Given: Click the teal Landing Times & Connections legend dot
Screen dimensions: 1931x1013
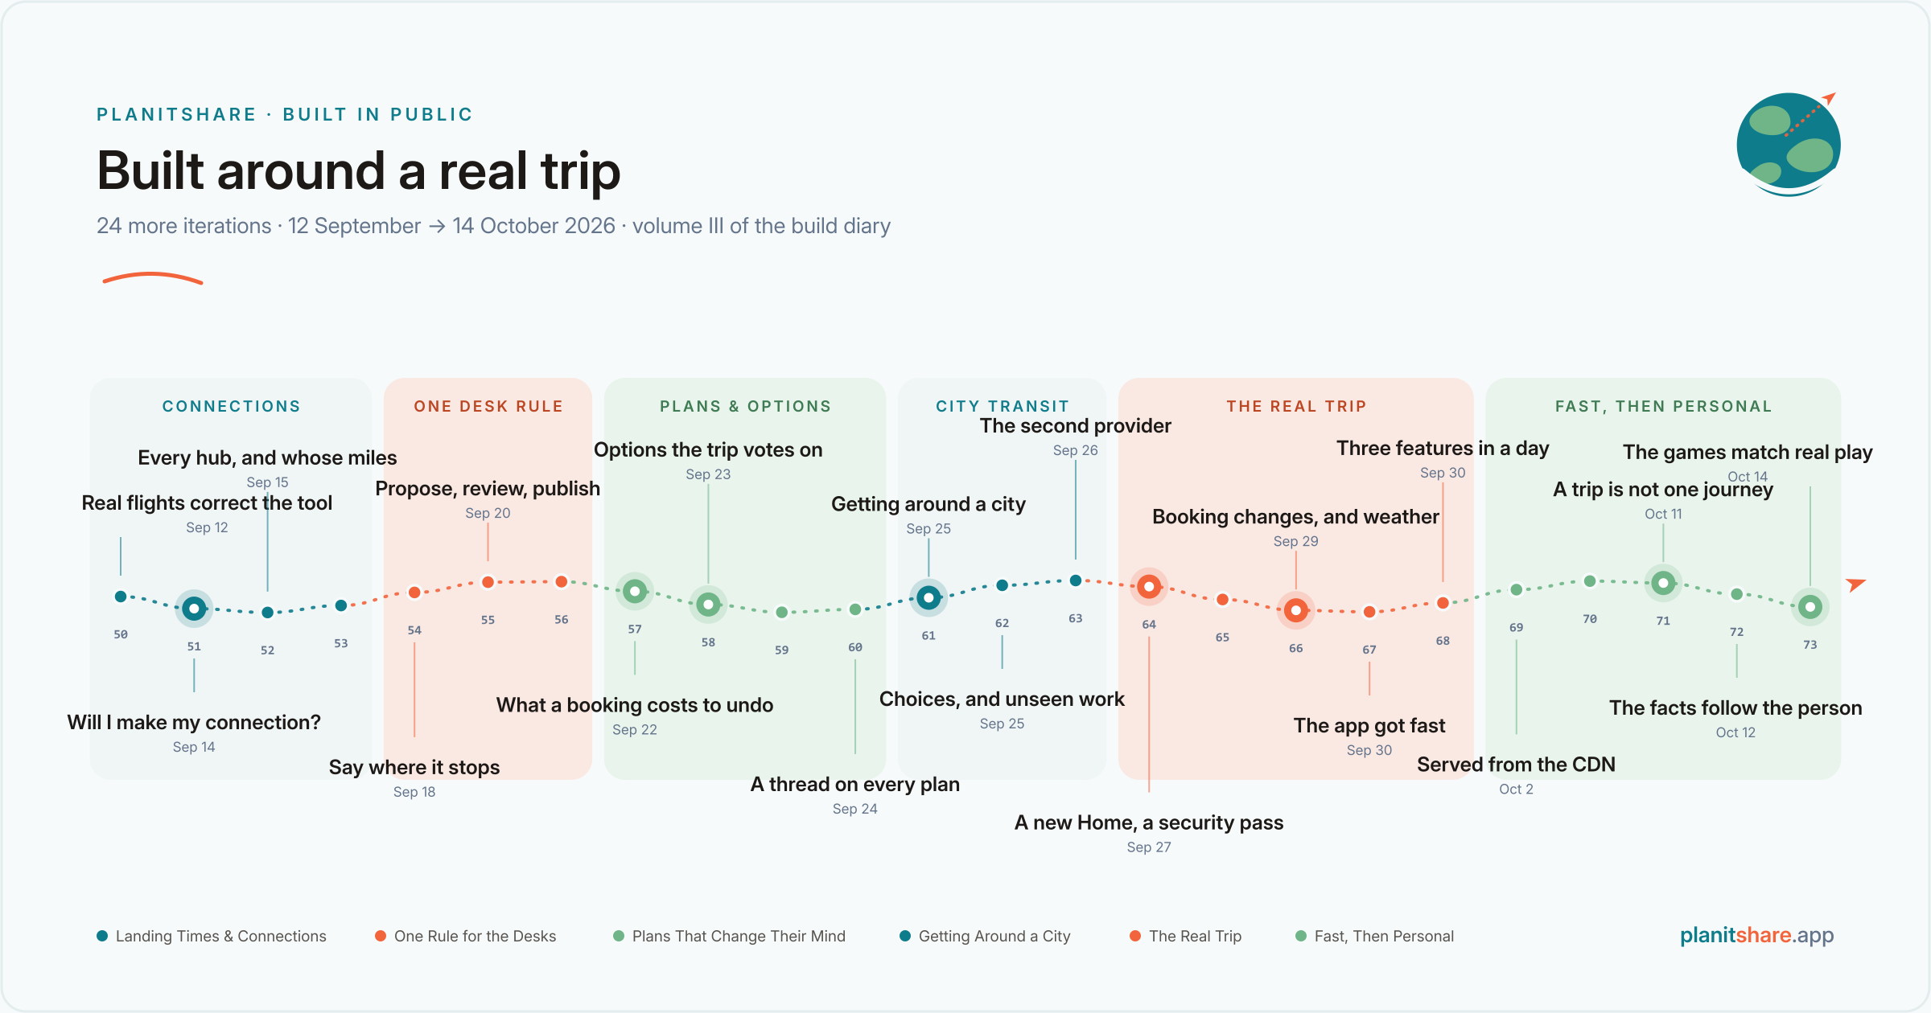Looking at the screenshot, I should tap(102, 936).
